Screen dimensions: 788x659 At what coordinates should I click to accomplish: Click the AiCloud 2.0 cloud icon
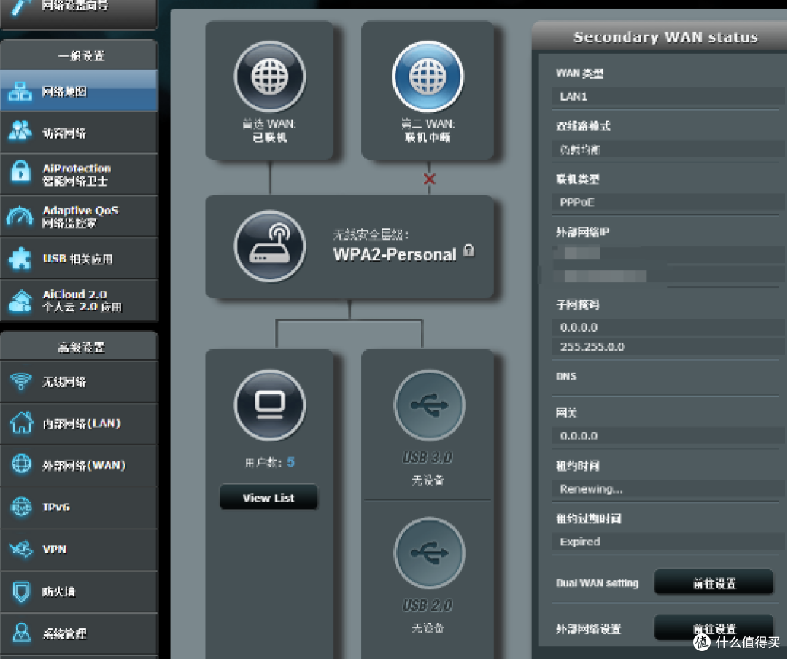(x=20, y=301)
